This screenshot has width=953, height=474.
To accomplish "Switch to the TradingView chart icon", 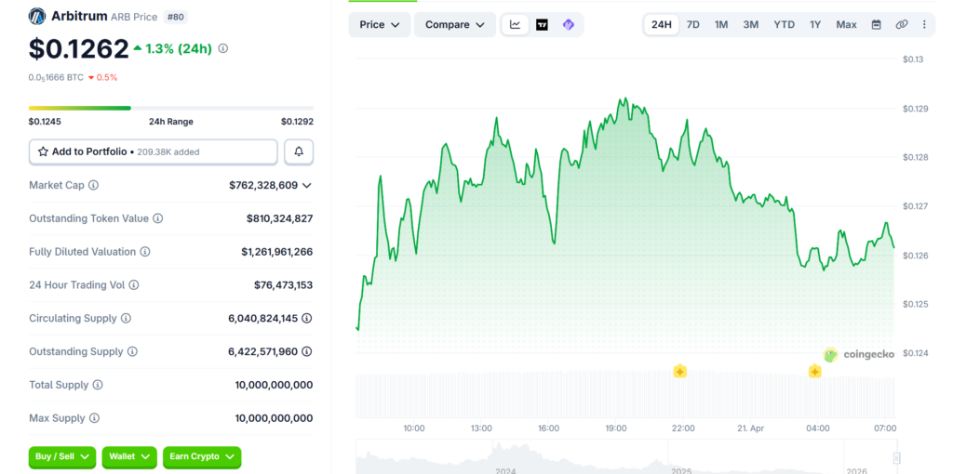I will coord(542,25).
